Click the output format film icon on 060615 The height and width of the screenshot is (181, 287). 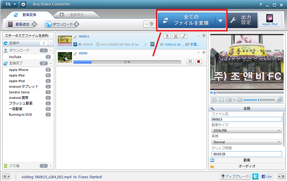point(152,44)
